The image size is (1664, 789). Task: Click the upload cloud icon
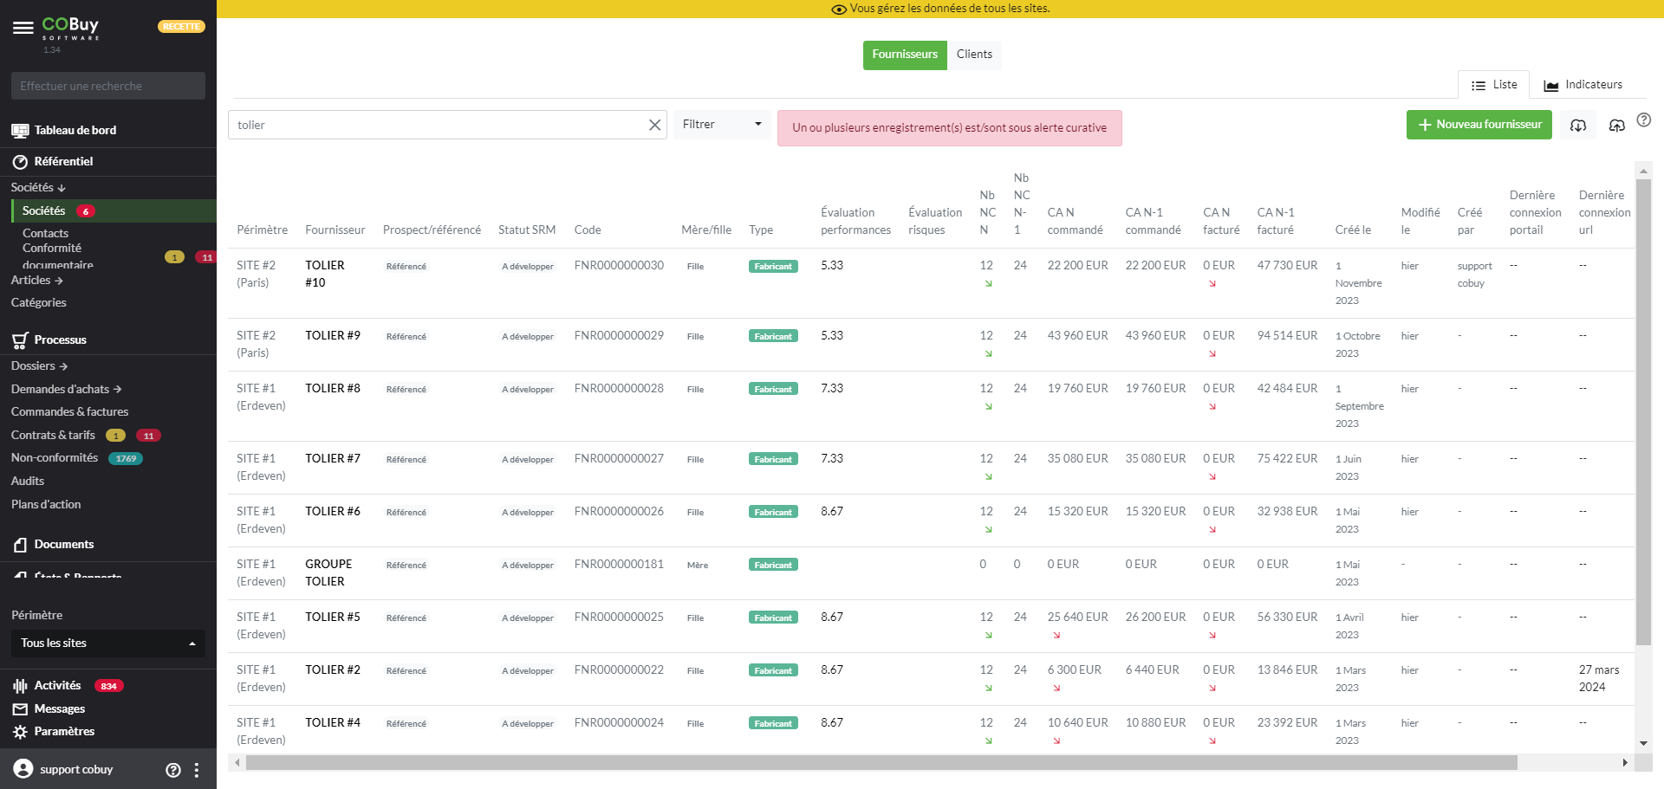point(1616,126)
